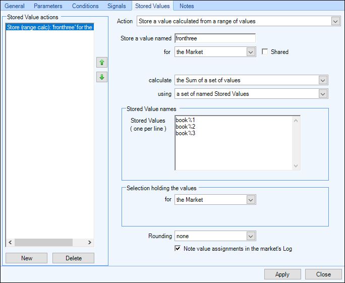Go to the Notes tab
345x283 pixels.
pyautogui.click(x=187, y=6)
